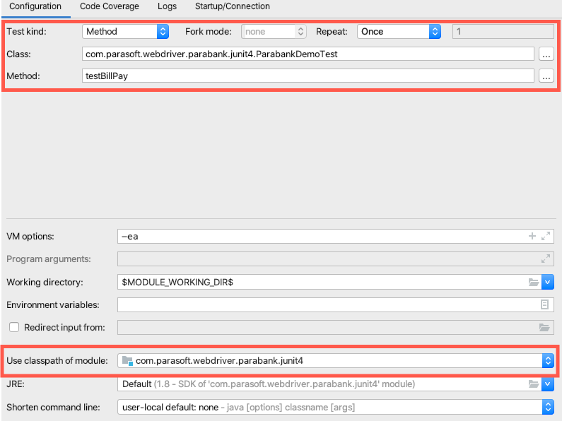Click the Class name input field
562x421 pixels.
(x=308, y=54)
